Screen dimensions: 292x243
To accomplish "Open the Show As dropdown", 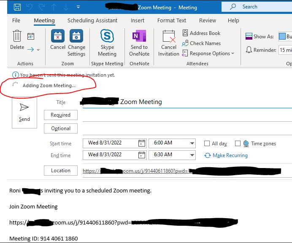I will point(285,36).
